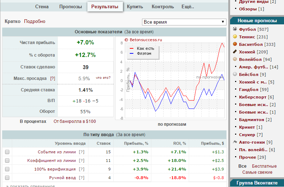Open 'Теннис' forecasts category
The width and height of the screenshot is (284, 187).
coord(247,37)
